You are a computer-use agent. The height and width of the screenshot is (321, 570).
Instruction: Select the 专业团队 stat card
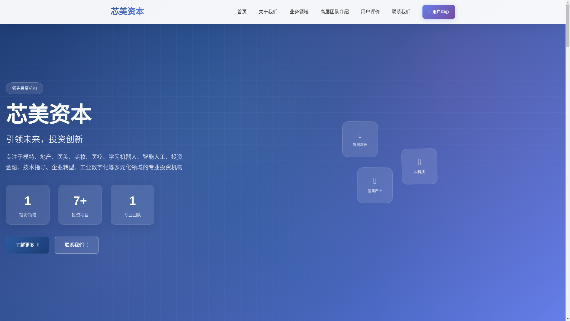click(x=132, y=205)
